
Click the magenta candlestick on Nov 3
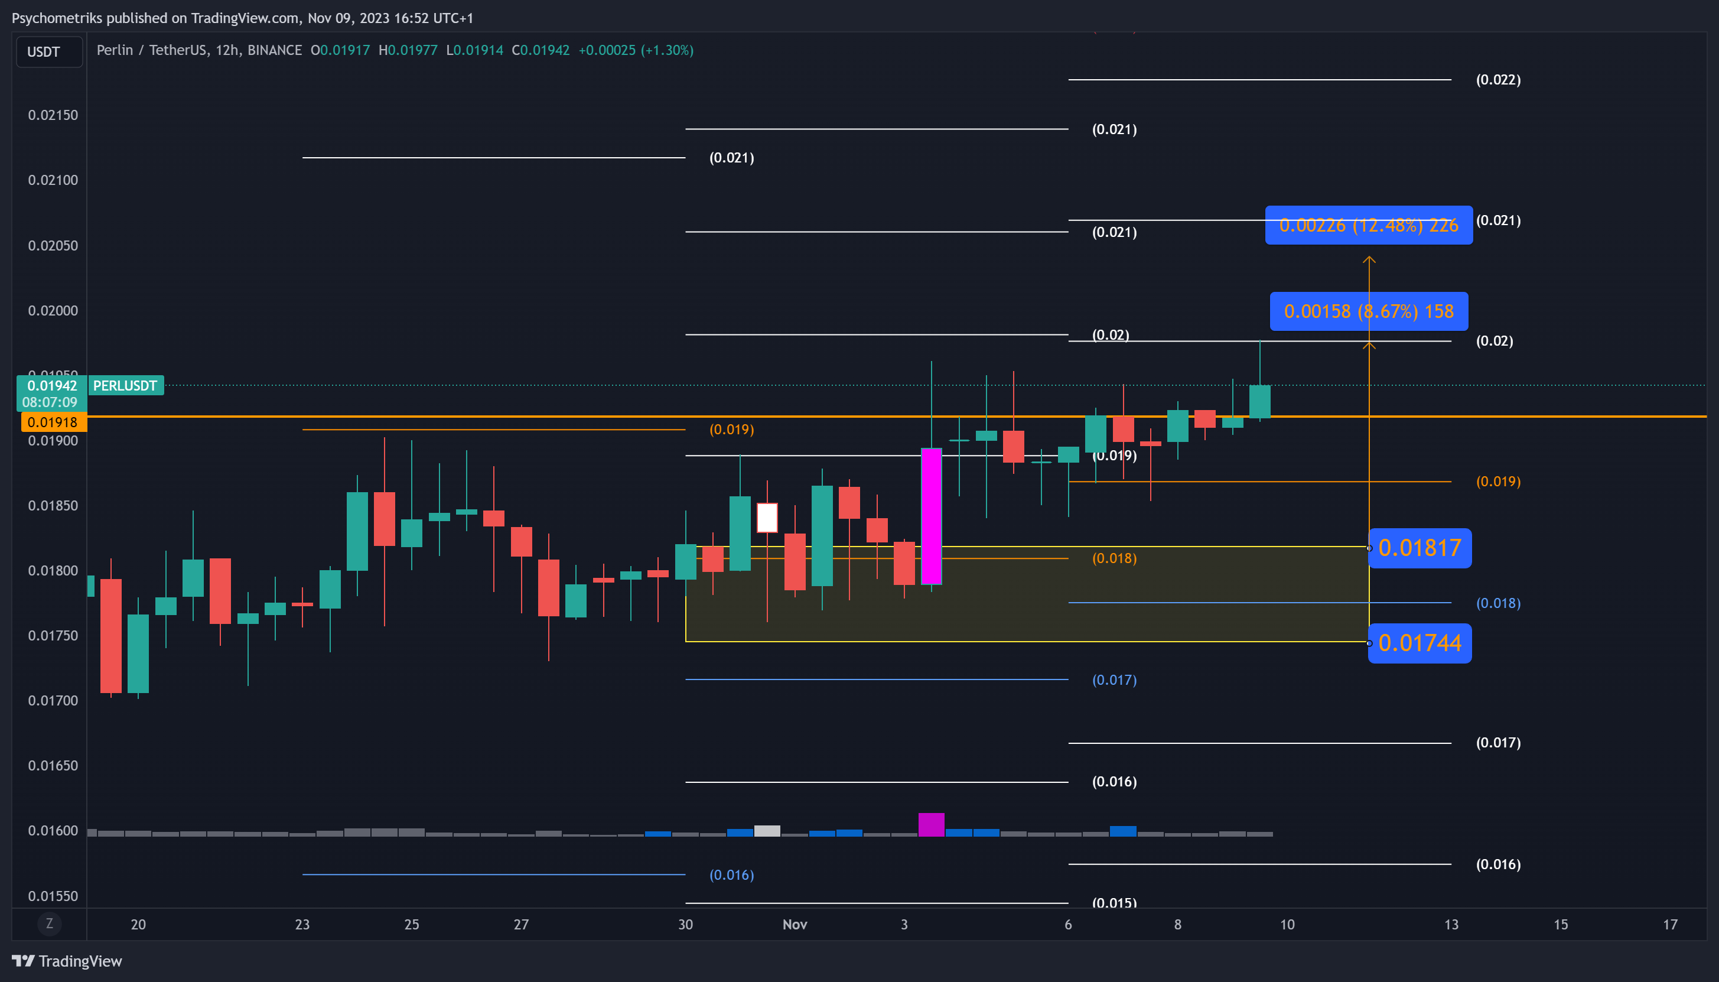click(x=931, y=516)
